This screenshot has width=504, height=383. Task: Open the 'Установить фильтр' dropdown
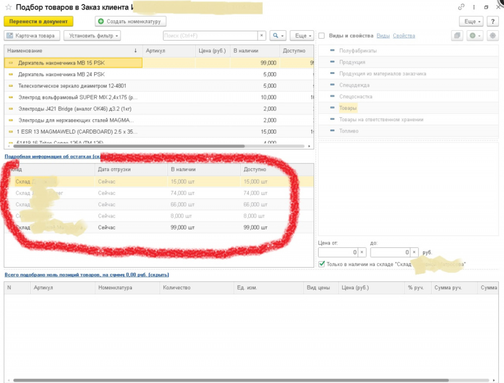(x=92, y=36)
